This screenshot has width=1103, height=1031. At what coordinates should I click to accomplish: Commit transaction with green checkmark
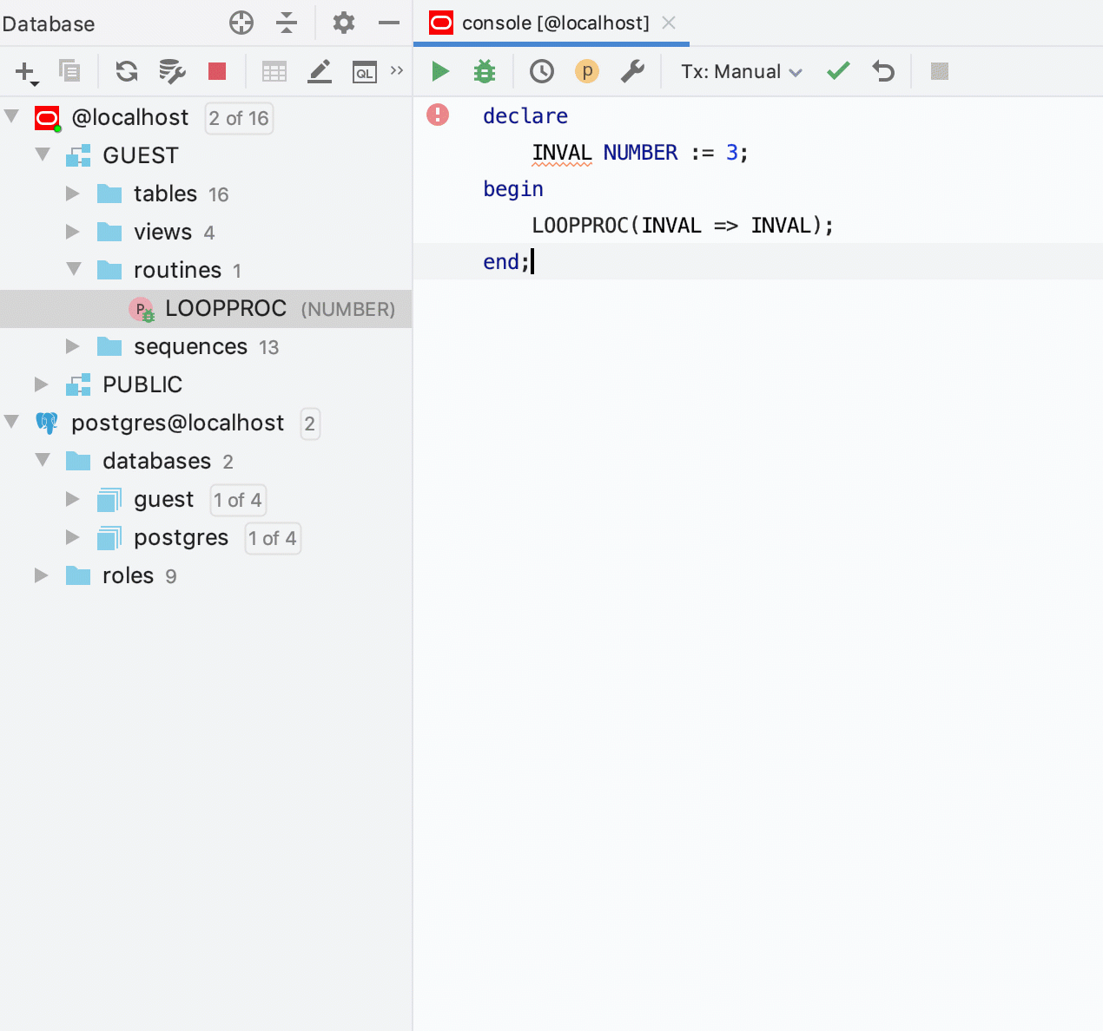point(838,71)
